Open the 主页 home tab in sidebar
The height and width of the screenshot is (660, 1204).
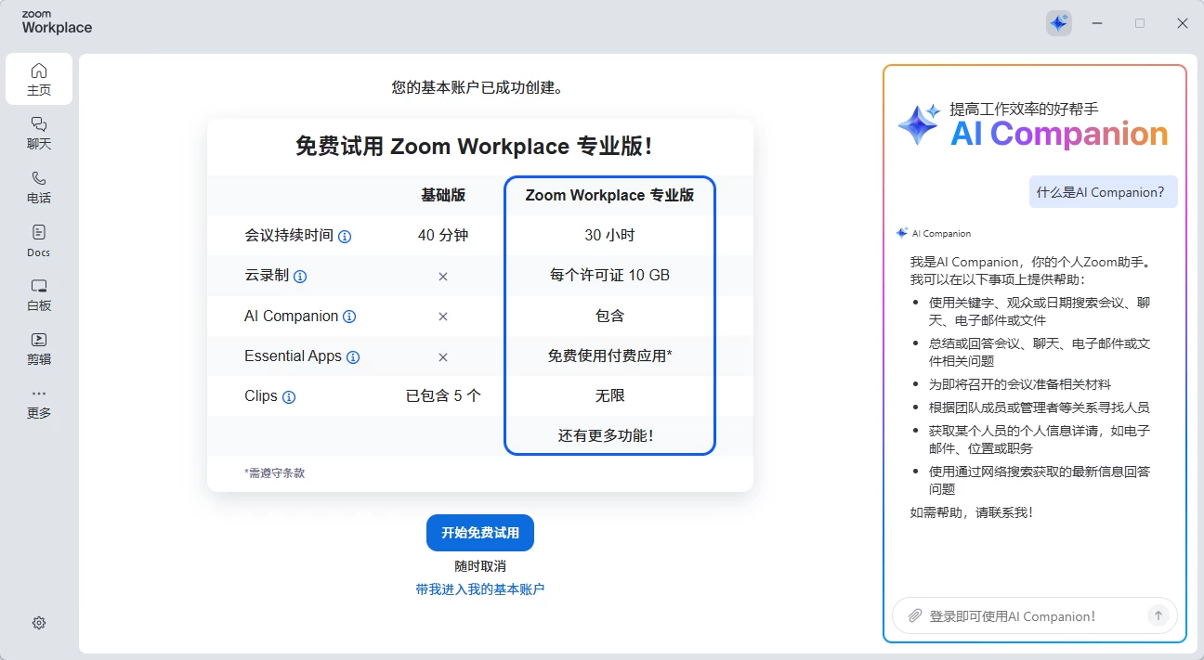tap(39, 79)
